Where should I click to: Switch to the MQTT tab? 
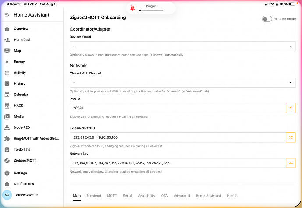112,196
